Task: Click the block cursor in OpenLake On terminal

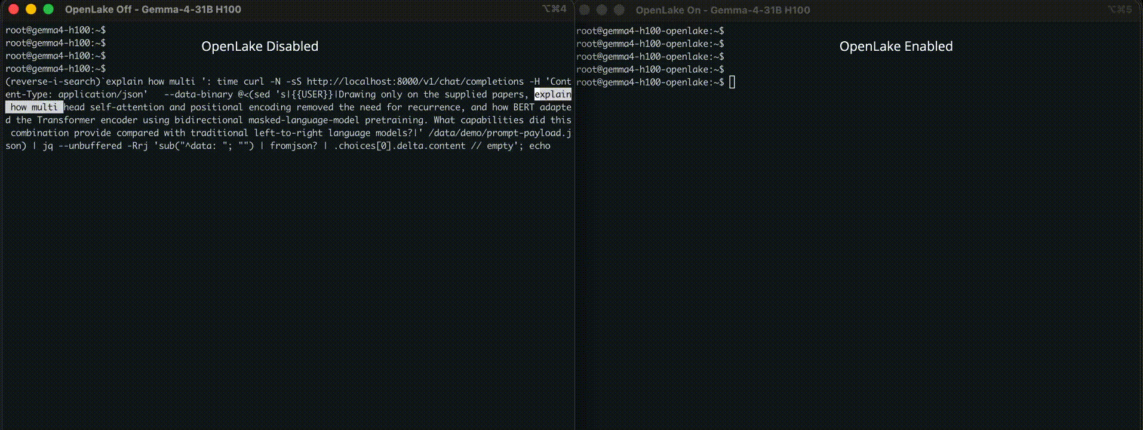Action: 732,82
